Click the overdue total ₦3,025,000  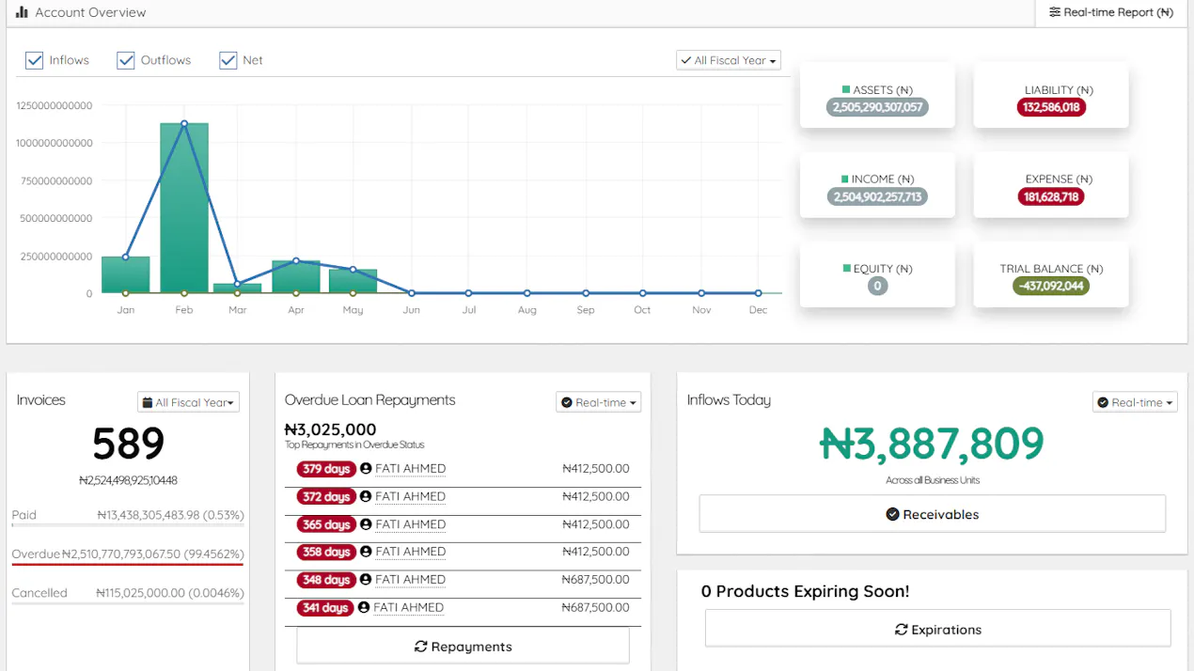pyautogui.click(x=330, y=429)
